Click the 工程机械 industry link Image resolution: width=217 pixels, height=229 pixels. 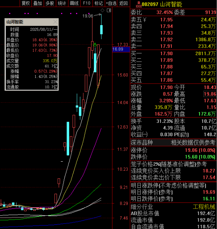(204, 207)
